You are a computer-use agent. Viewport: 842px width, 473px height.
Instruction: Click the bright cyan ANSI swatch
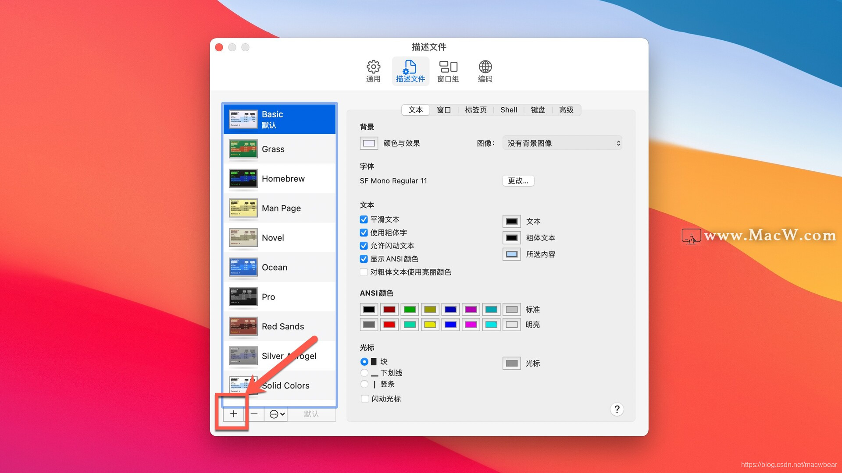(491, 325)
